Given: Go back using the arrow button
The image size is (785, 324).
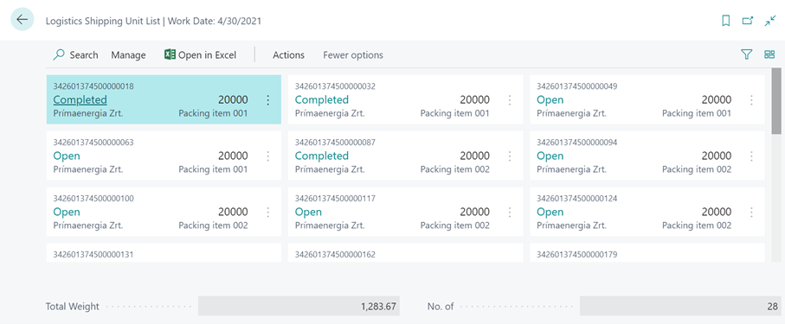Looking at the screenshot, I should click(22, 20).
